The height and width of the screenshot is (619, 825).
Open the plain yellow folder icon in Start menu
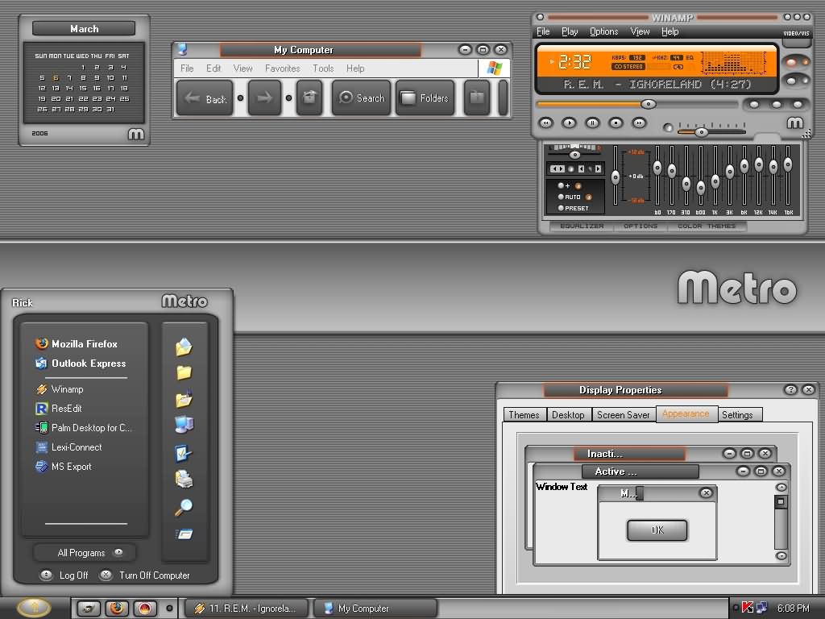[184, 372]
